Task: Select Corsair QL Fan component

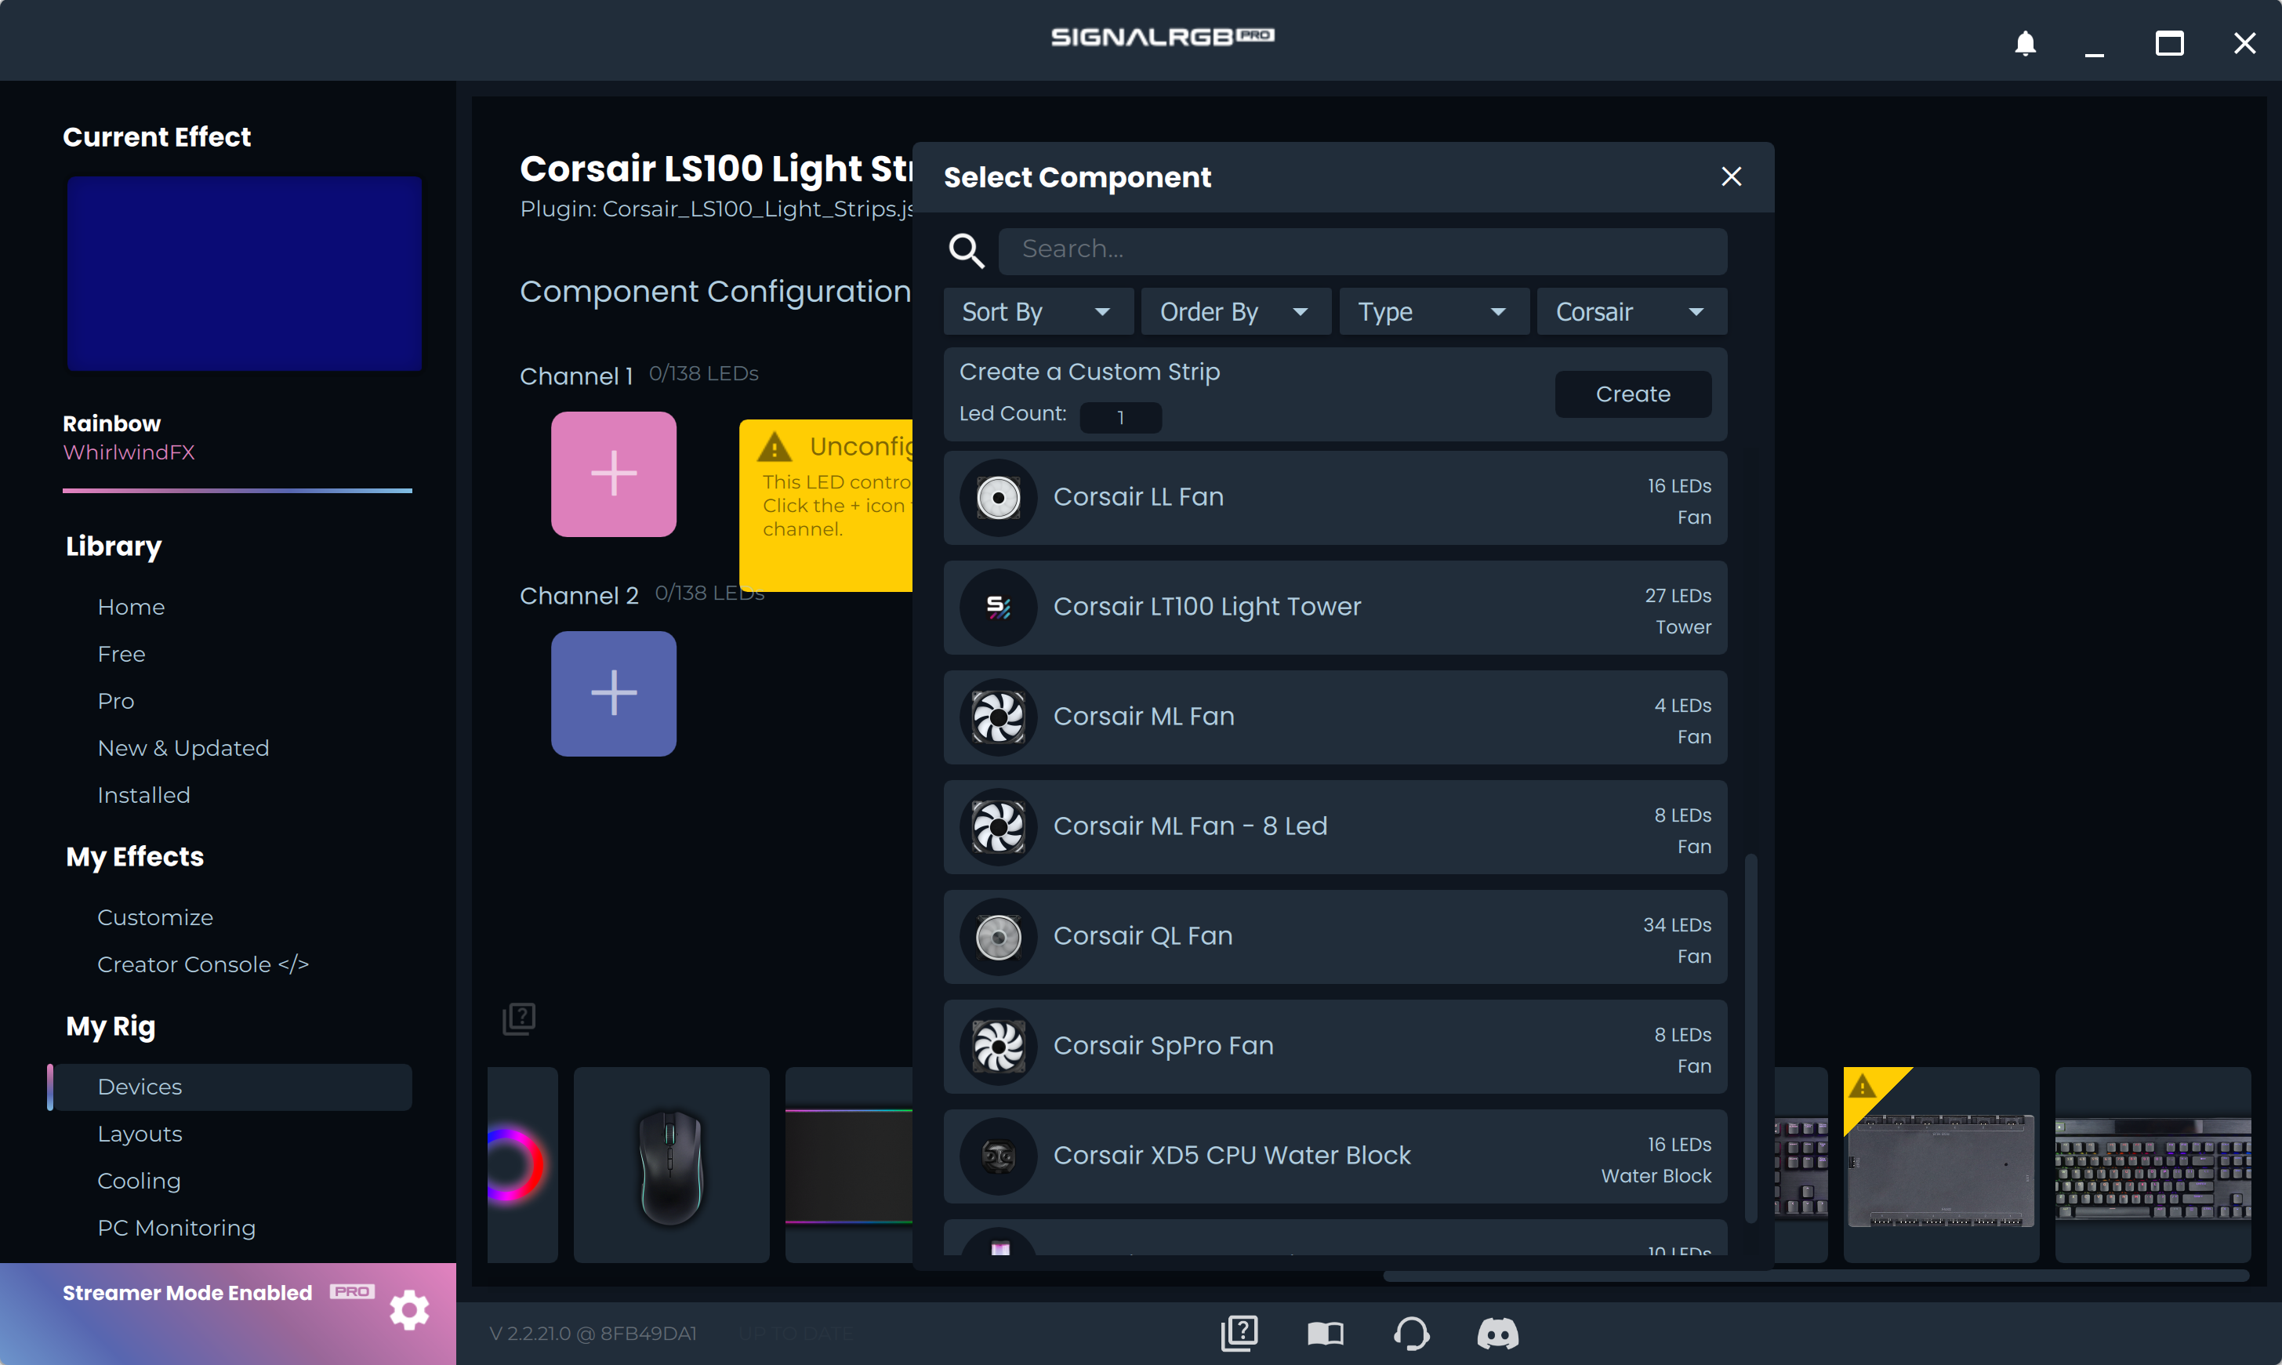Action: pyautogui.click(x=1335, y=936)
